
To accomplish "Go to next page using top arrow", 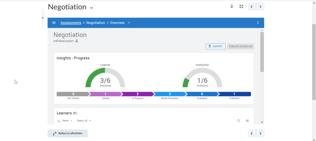I will tap(260, 6).
